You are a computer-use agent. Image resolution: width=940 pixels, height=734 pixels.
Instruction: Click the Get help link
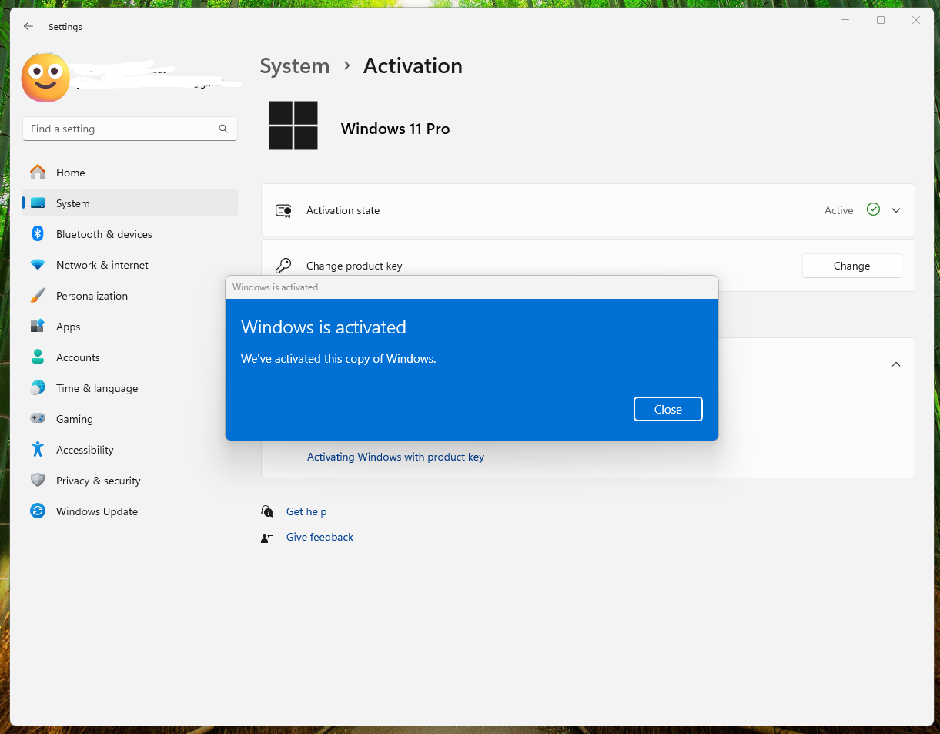[306, 511]
